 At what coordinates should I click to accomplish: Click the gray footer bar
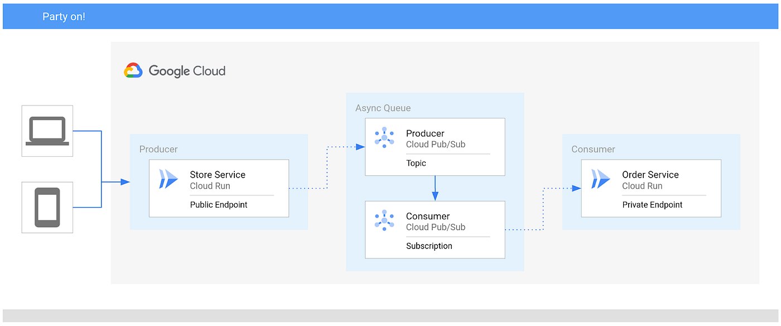tap(390, 315)
